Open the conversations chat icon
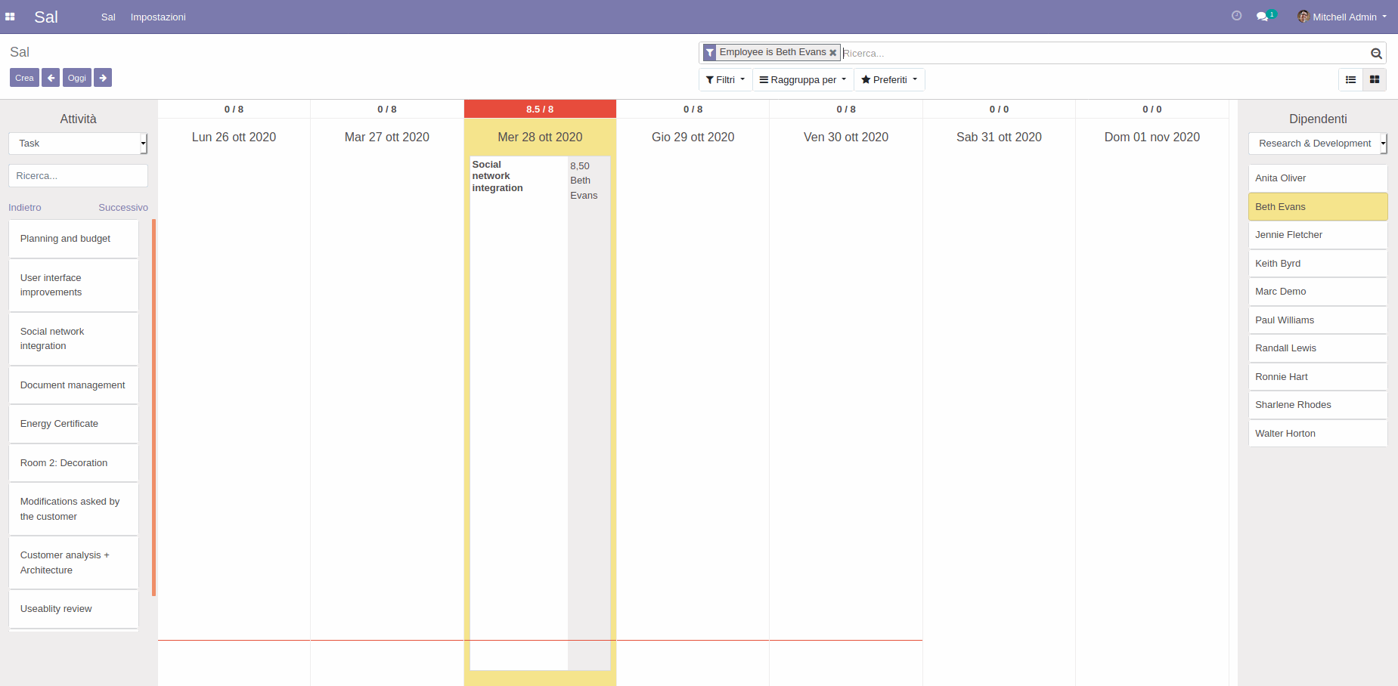This screenshot has height=686, width=1398. point(1262,17)
